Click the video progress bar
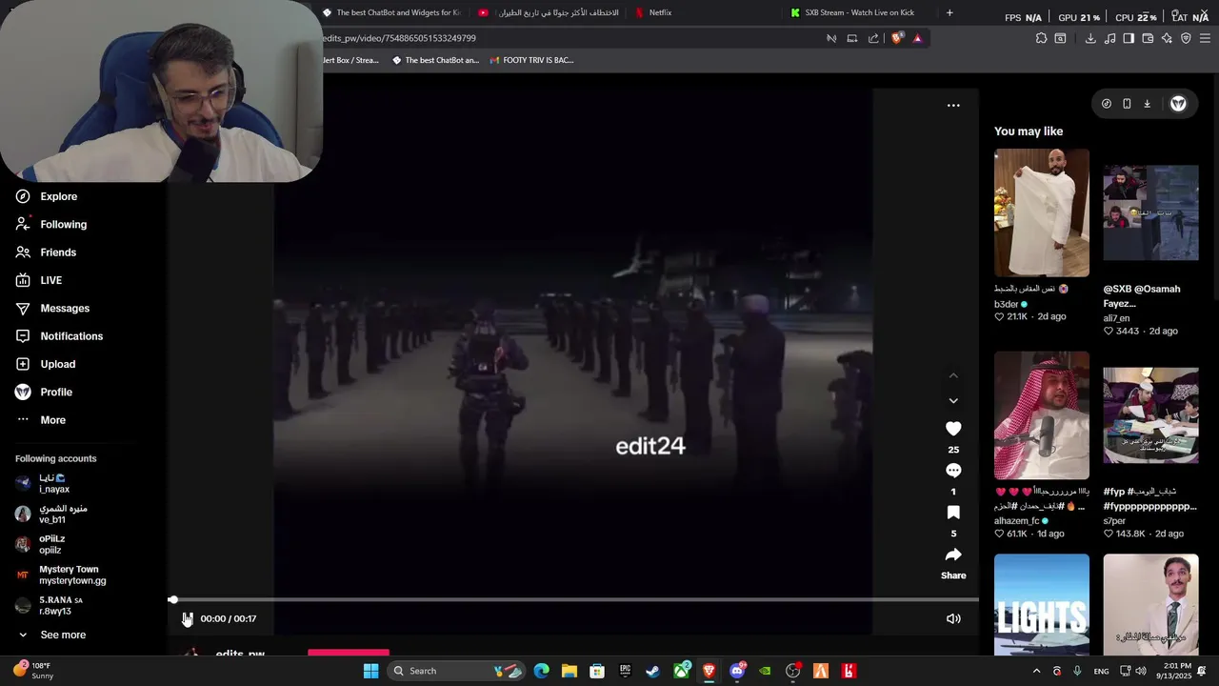 tap(573, 599)
